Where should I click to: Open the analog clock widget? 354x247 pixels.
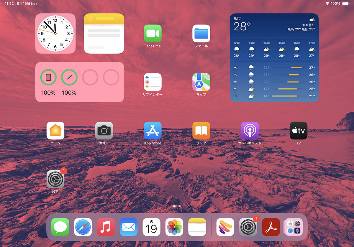pyautogui.click(x=55, y=33)
